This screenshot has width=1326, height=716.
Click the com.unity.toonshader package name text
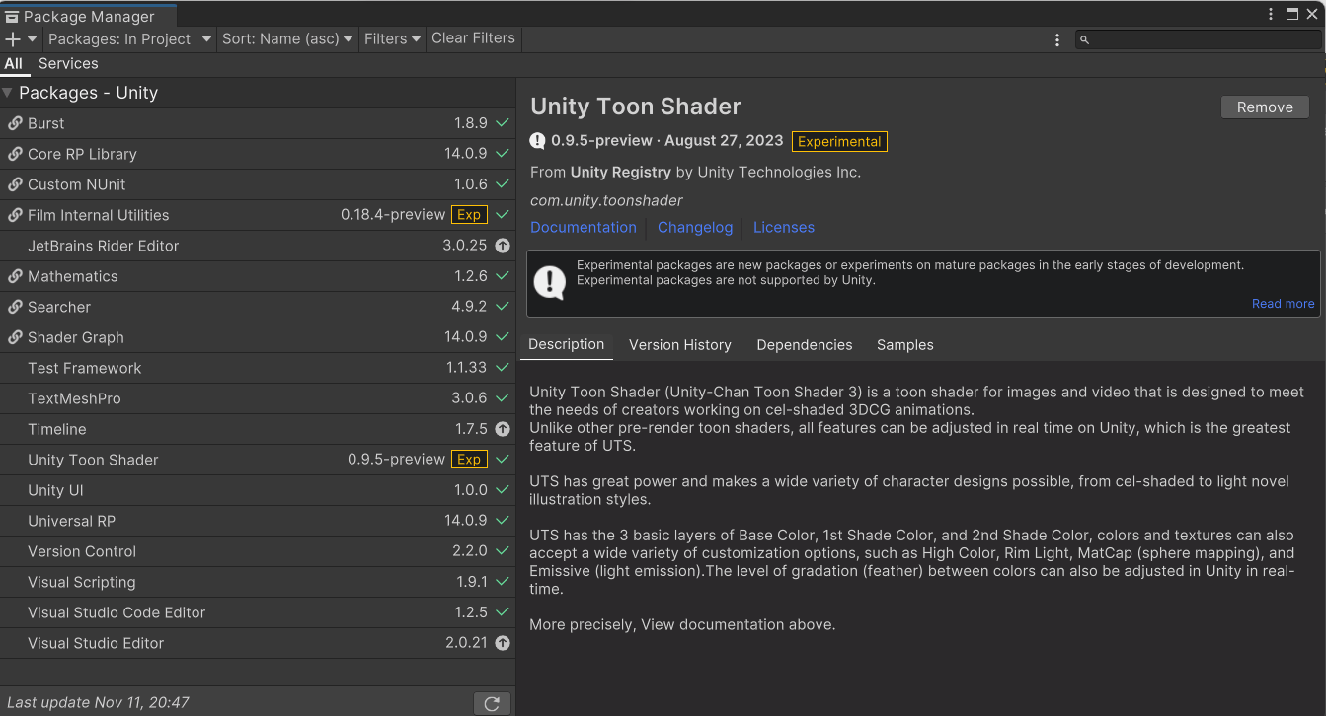(x=606, y=200)
